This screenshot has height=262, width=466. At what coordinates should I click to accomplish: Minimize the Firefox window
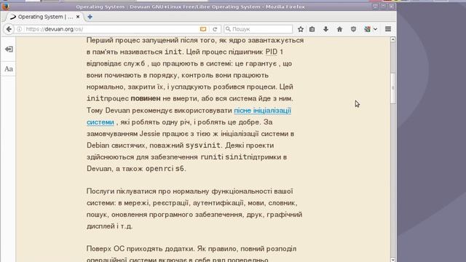tap(376, 7)
